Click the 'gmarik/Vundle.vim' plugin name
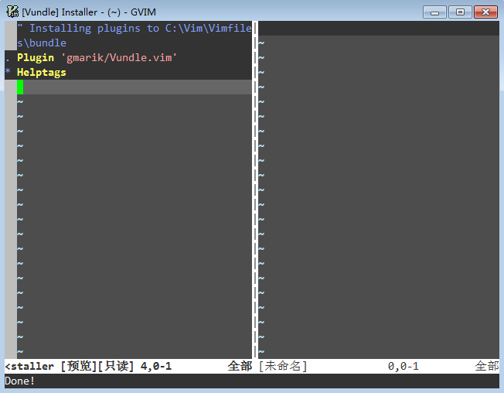 (119, 57)
